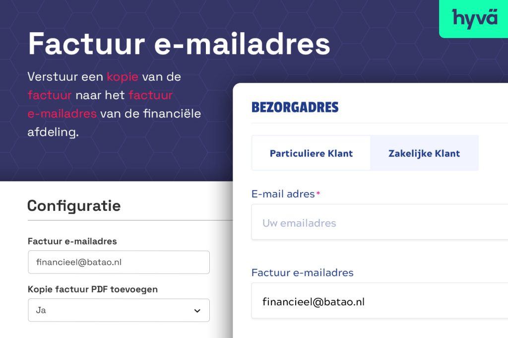Screen dimensions: 508x338
Task: Click the "E-mail adres" field label
Action: pyautogui.click(x=283, y=194)
